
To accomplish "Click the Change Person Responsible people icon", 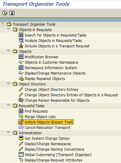I will coord(21,100).
